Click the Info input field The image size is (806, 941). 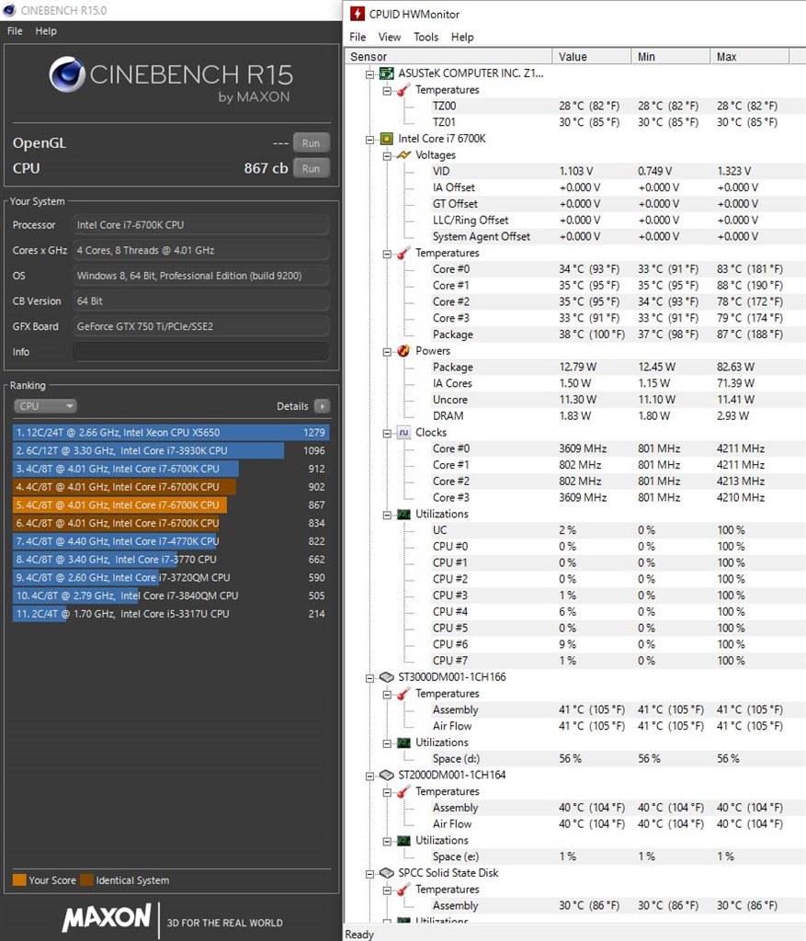201,352
